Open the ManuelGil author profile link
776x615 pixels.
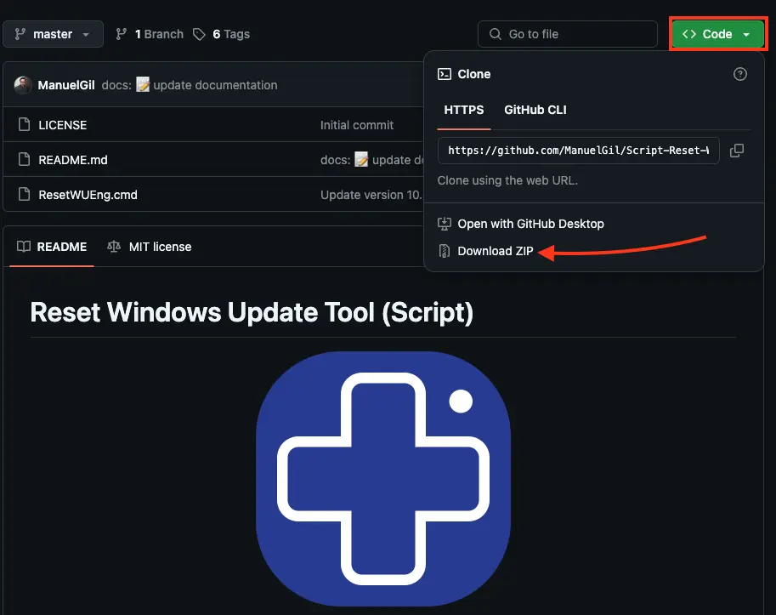pyautogui.click(x=66, y=85)
